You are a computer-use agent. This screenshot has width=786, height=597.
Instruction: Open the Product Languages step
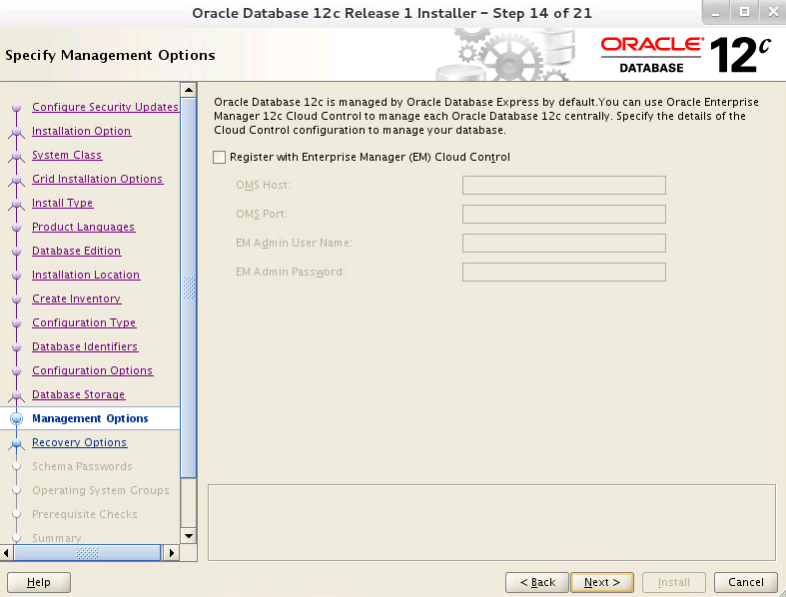(x=83, y=227)
